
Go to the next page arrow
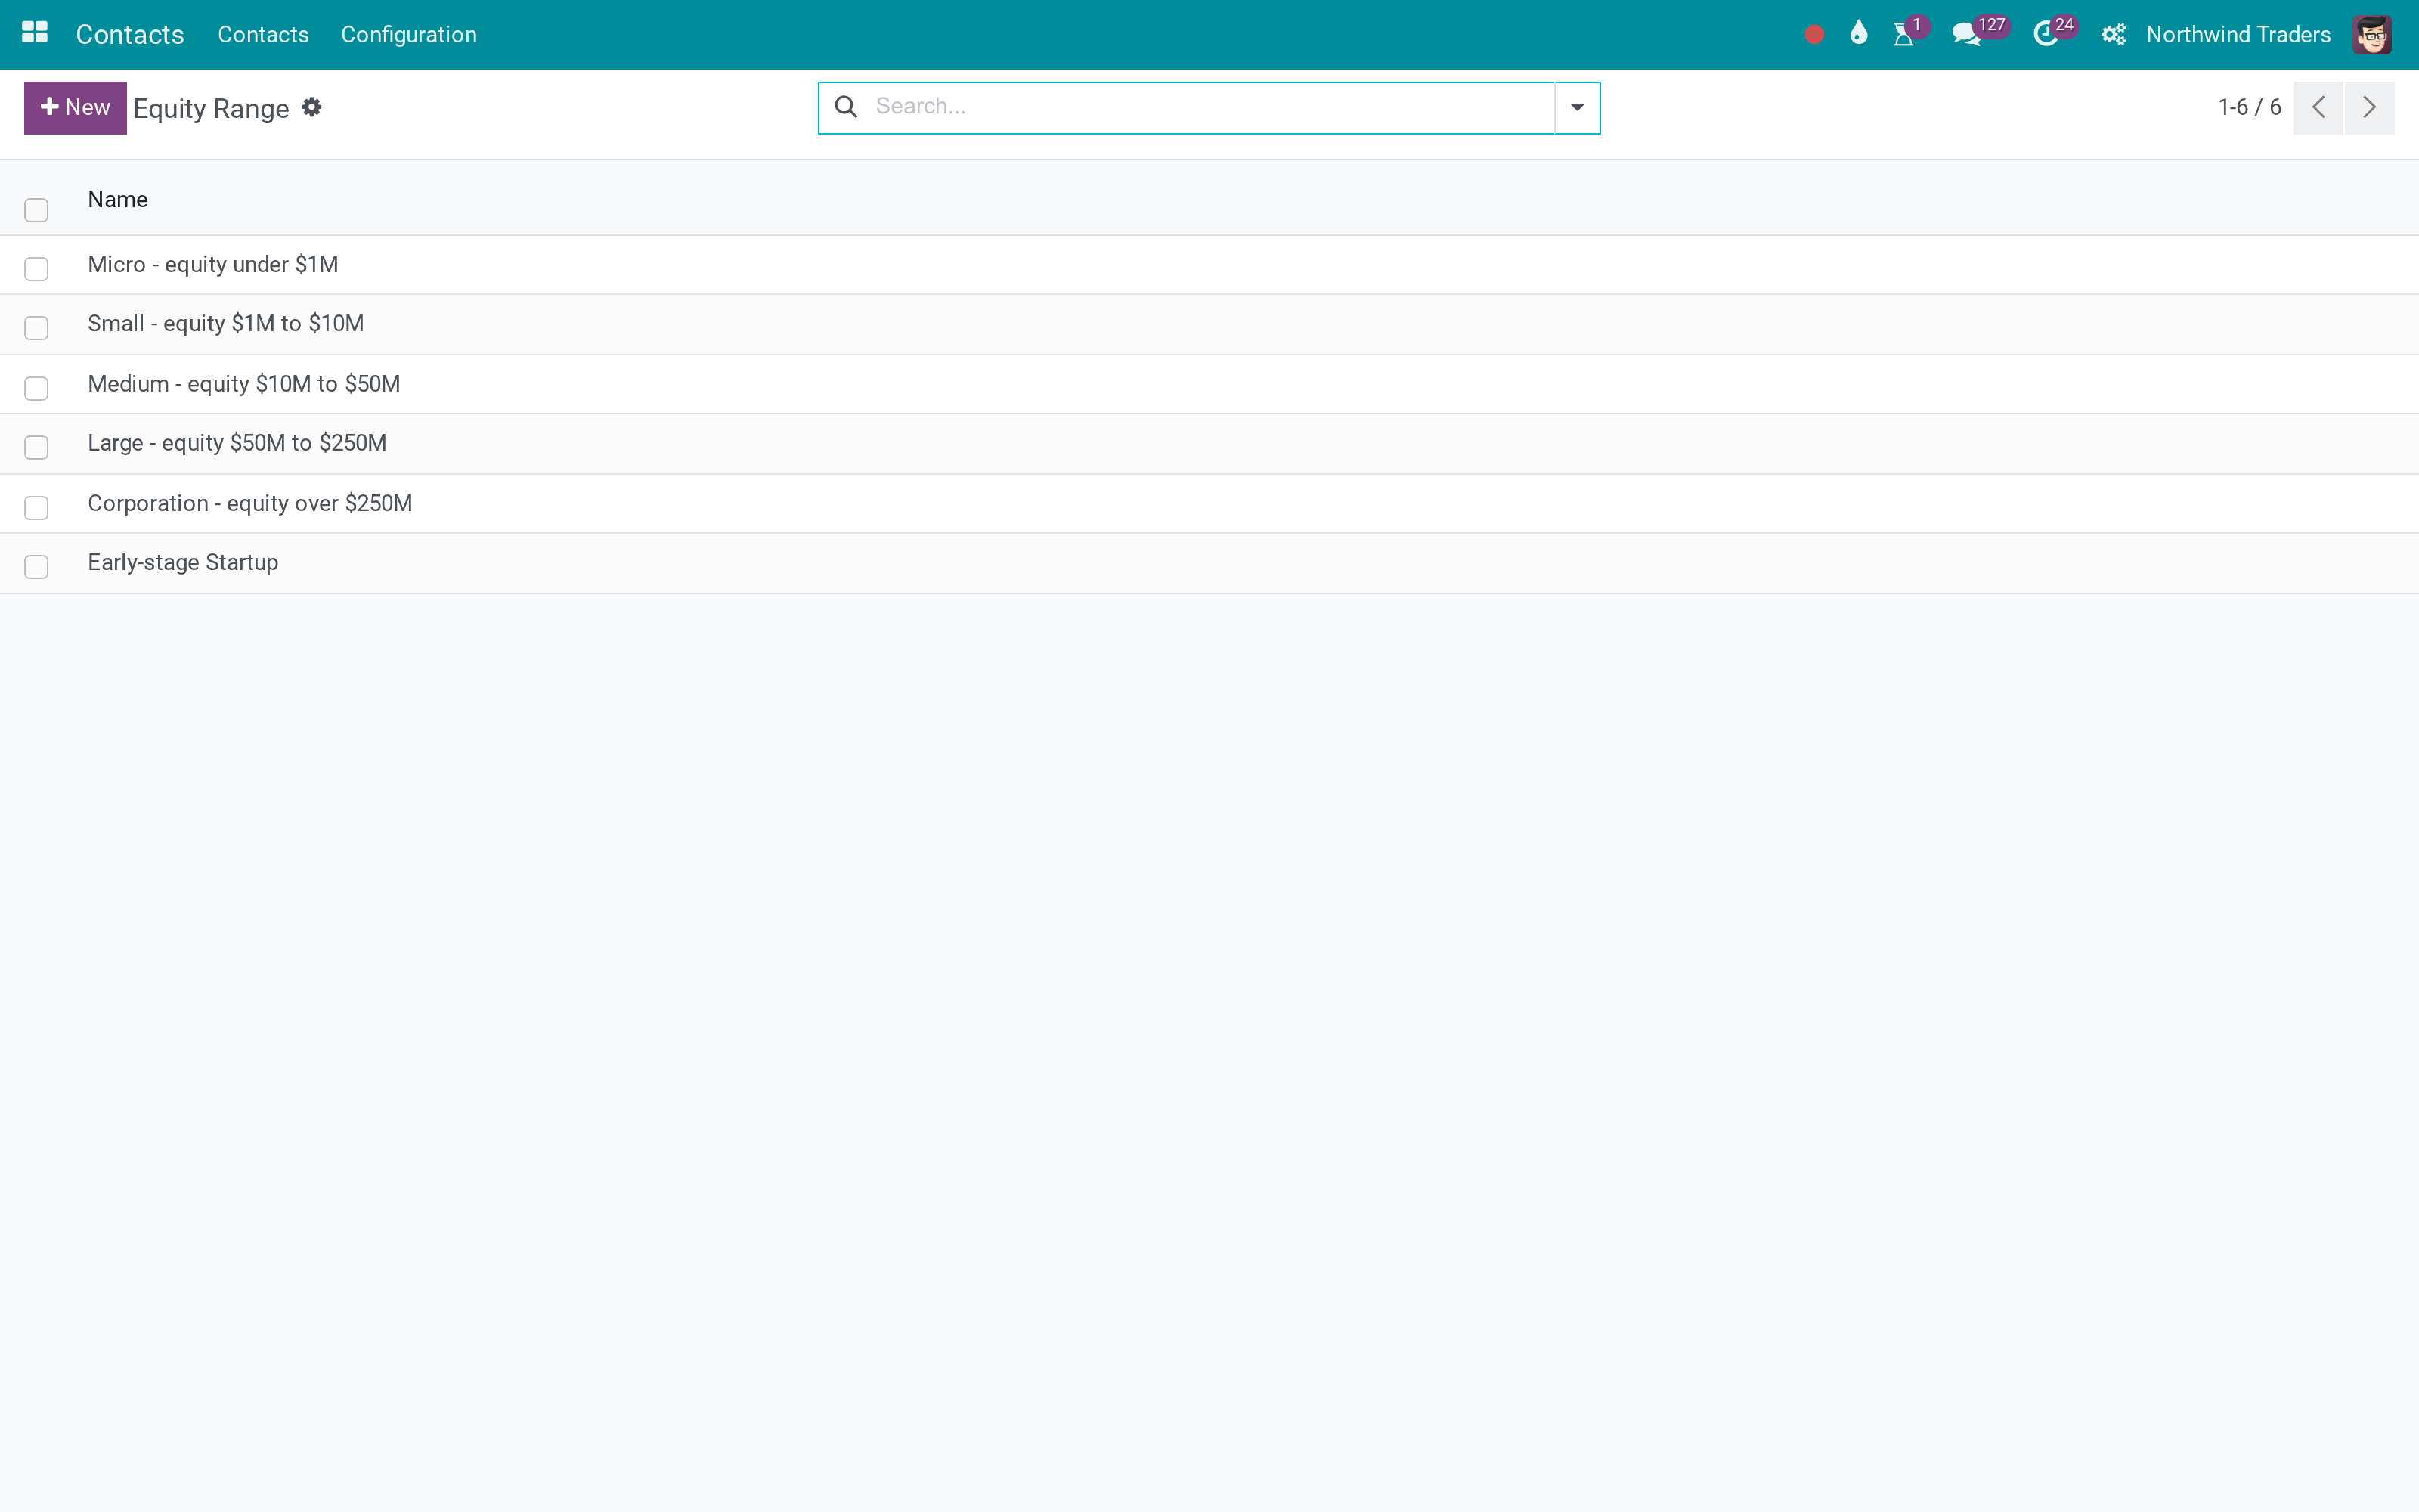coord(2369,107)
